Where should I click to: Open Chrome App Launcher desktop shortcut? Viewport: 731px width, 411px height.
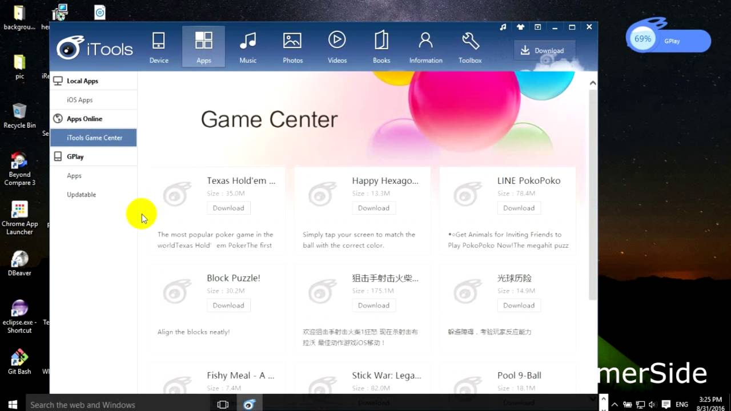pos(19,218)
